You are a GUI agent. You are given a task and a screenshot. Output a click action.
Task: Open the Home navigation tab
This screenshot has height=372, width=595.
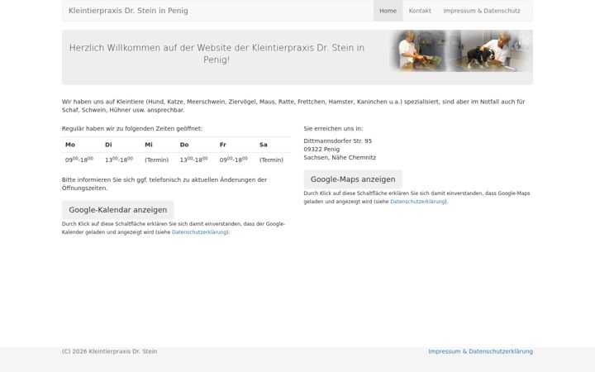point(388,11)
